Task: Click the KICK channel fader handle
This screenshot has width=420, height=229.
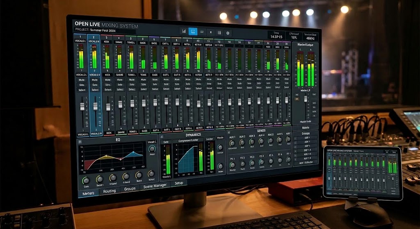Action: click(x=108, y=107)
